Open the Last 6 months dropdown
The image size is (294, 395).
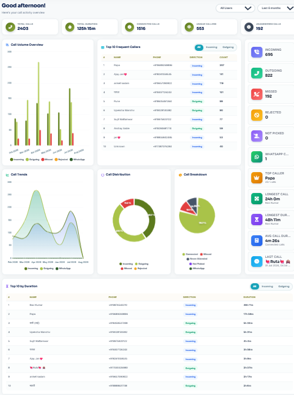click(x=276, y=8)
